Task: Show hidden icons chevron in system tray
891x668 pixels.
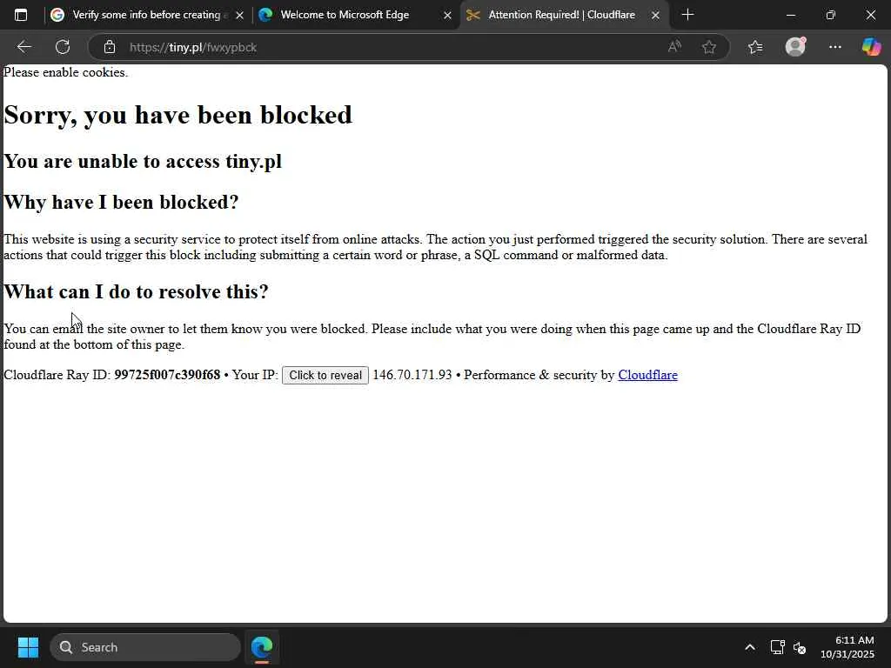Action: coord(749,647)
